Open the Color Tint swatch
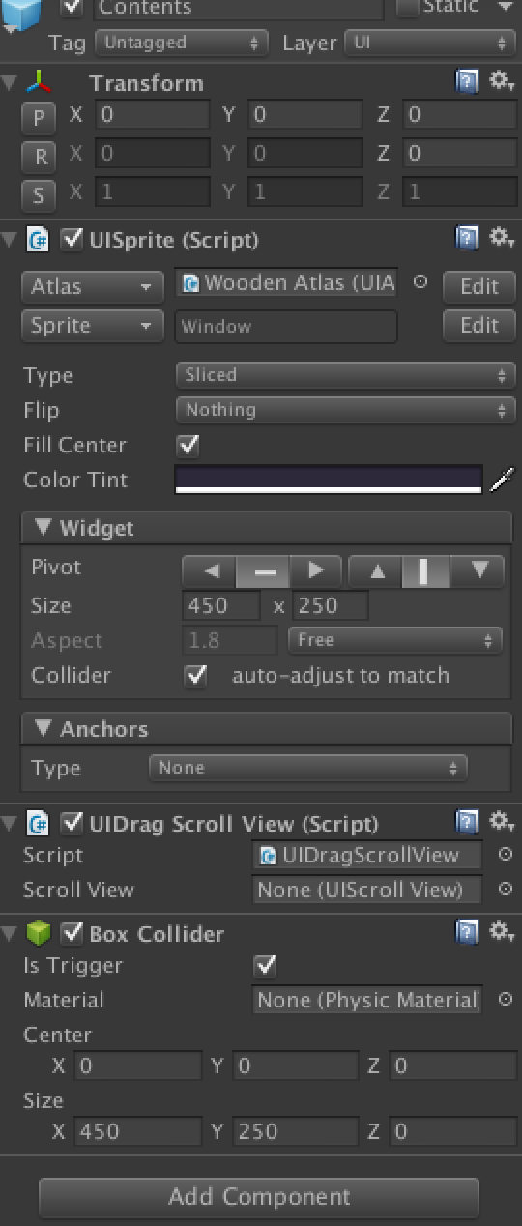522x1226 pixels. pos(329,480)
